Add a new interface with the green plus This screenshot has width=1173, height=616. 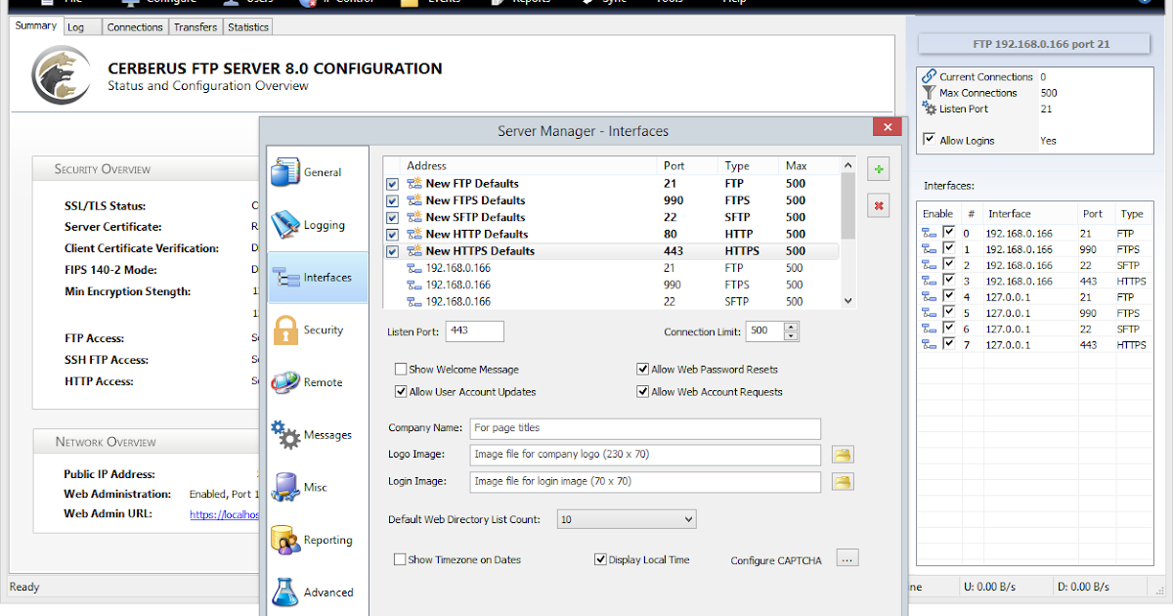click(x=878, y=168)
